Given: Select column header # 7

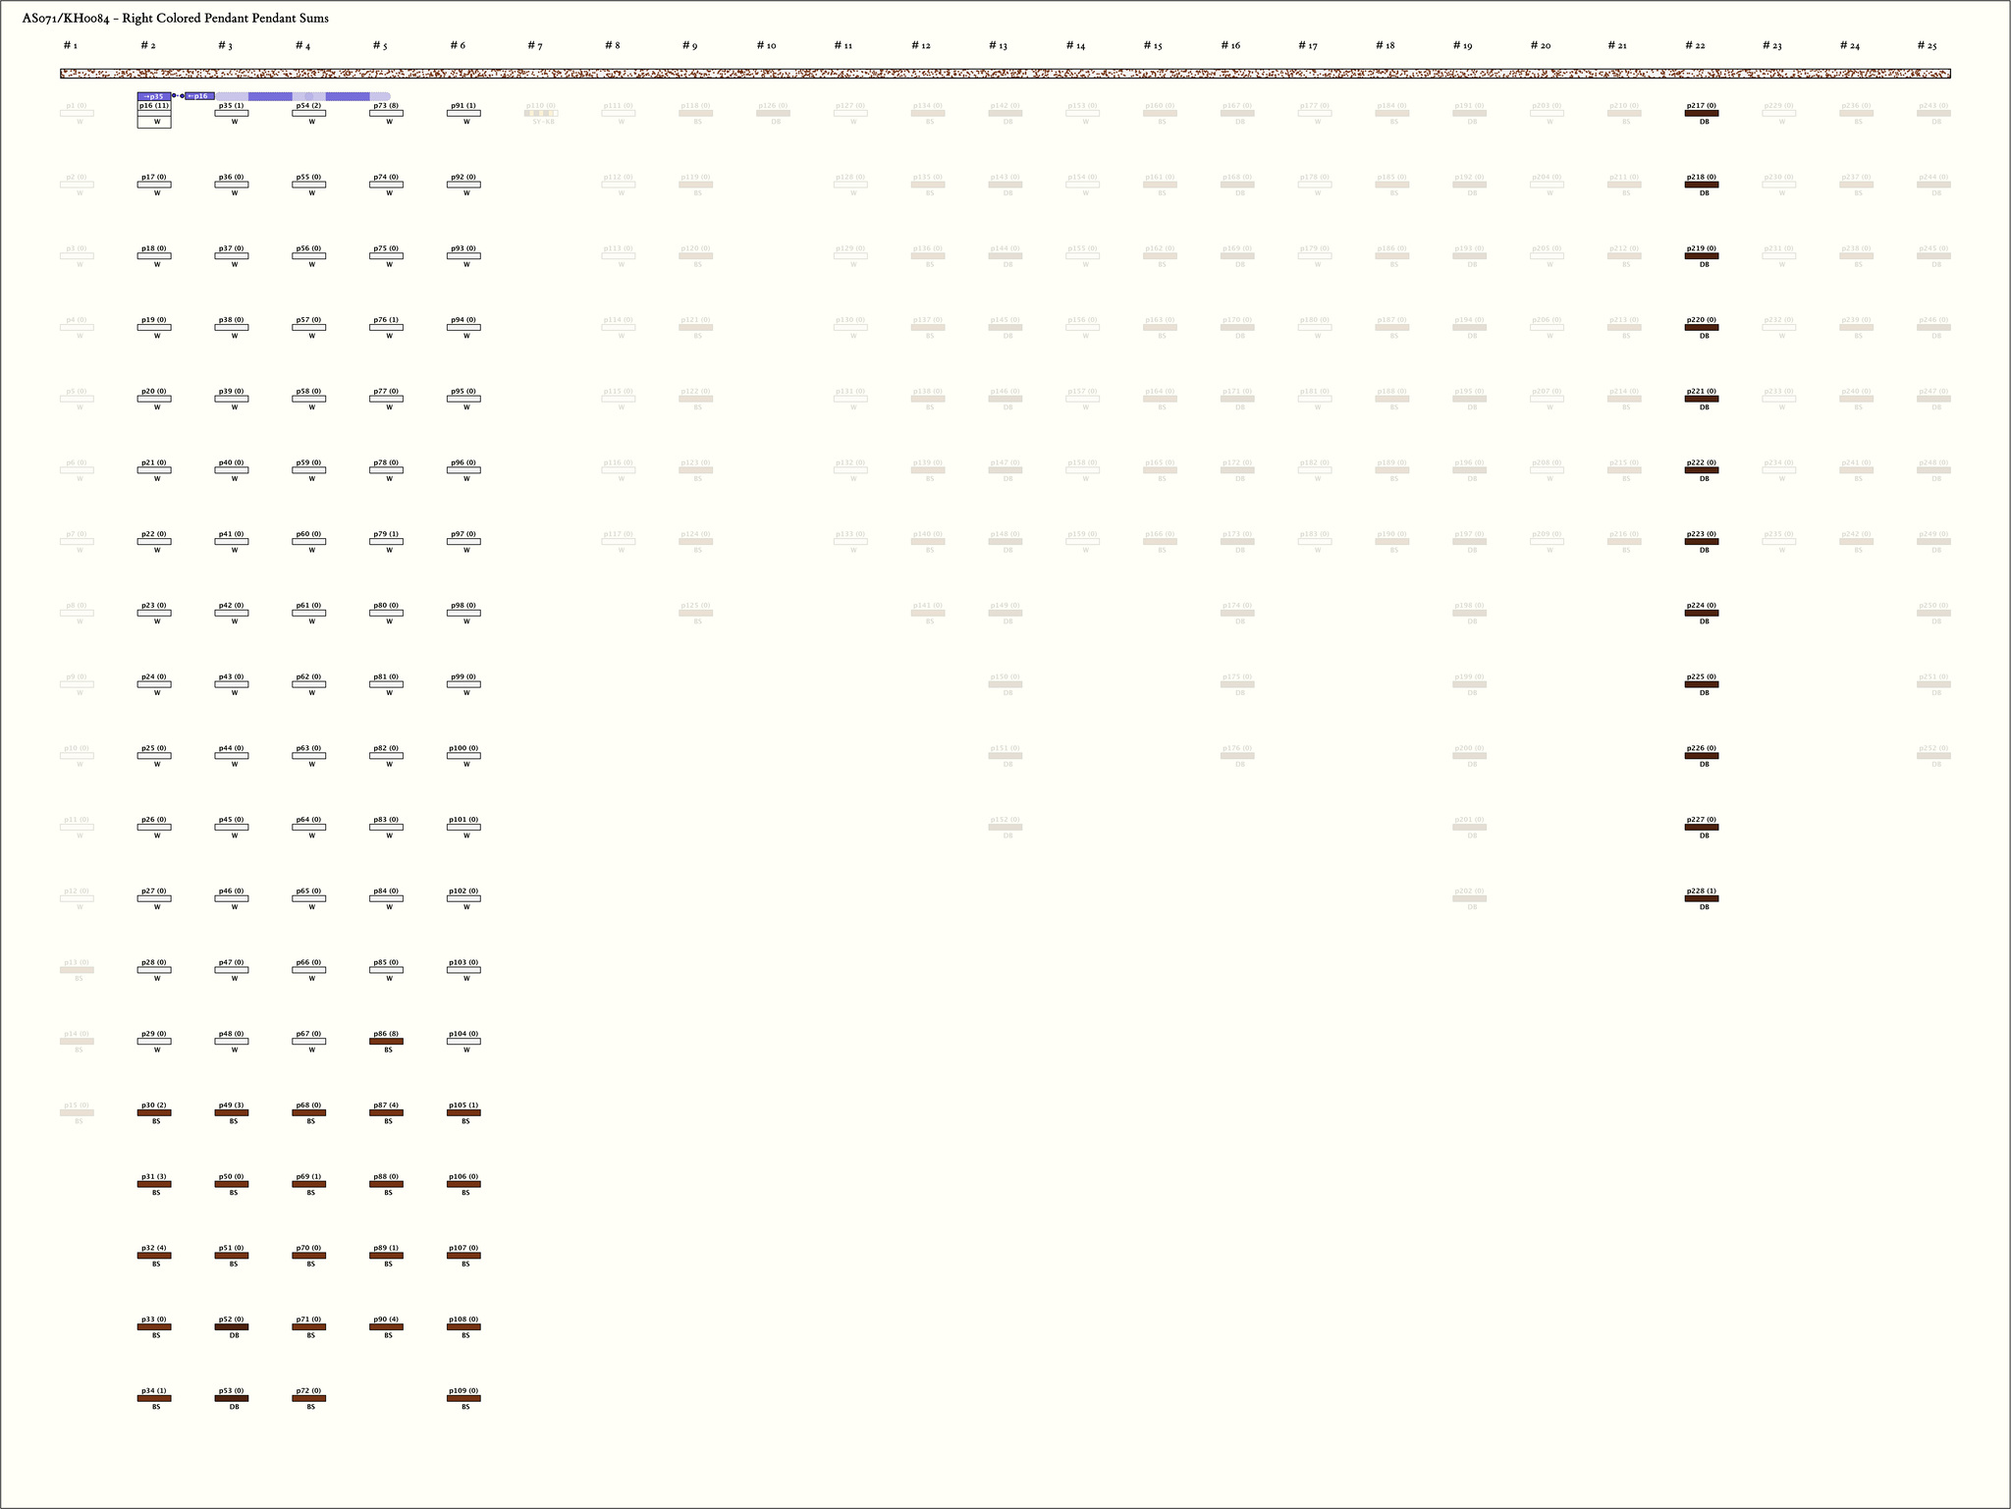Looking at the screenshot, I should (534, 46).
